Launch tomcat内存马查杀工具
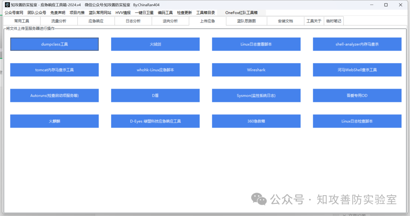 click(54, 70)
